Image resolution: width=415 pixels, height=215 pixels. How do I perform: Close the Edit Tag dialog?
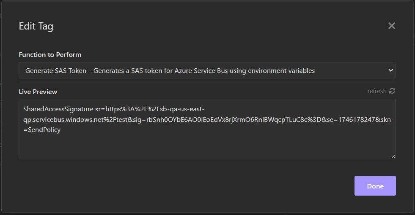(x=391, y=26)
